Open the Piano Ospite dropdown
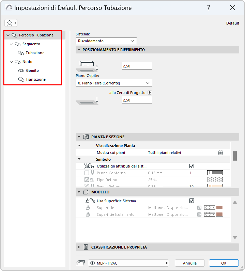Image resolution: width=245 pixels, height=271 pixels. (114, 83)
